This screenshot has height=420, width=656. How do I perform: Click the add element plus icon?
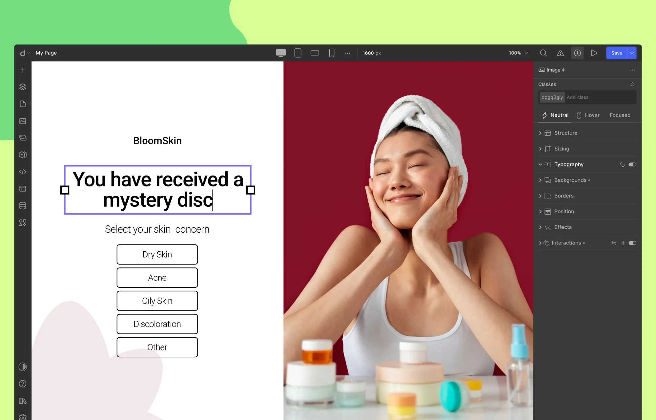pos(23,70)
